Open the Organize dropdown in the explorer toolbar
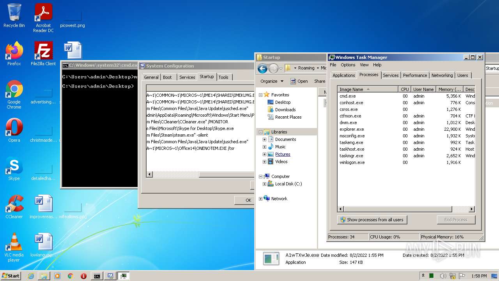The width and height of the screenshot is (499, 281). (x=272, y=81)
